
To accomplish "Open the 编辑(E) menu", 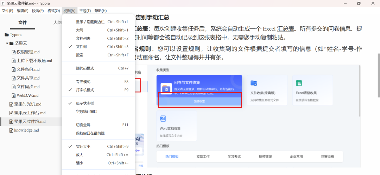I will (23, 11).
